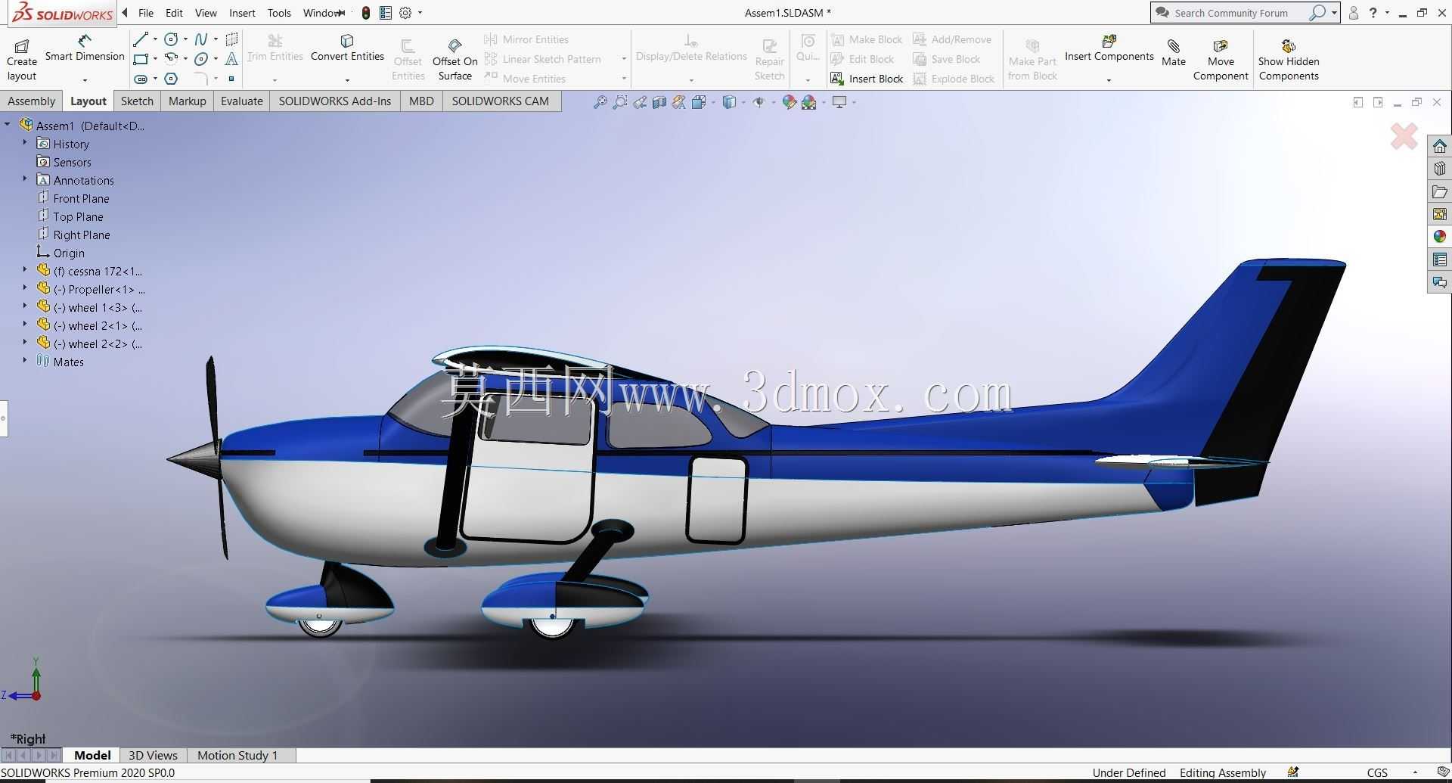Screen dimensions: 1452x783
Task: Select Right Plane in feature tree
Action: coord(73,235)
